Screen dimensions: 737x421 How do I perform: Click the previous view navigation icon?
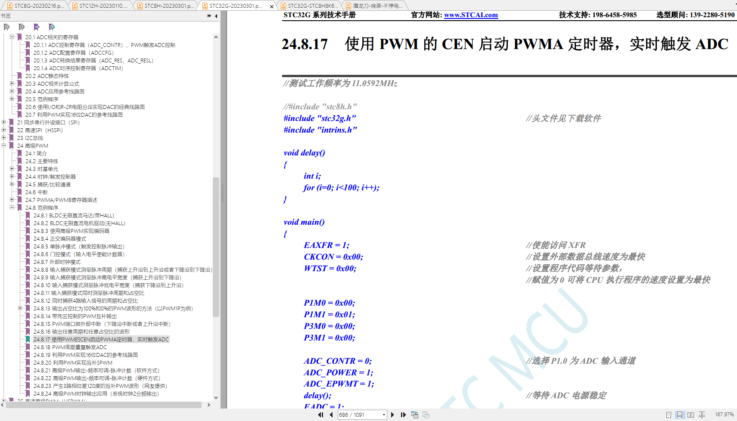click(x=415, y=415)
